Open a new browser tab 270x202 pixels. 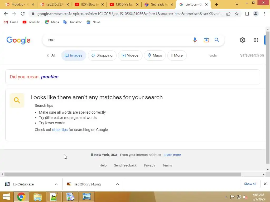tap(216, 4)
